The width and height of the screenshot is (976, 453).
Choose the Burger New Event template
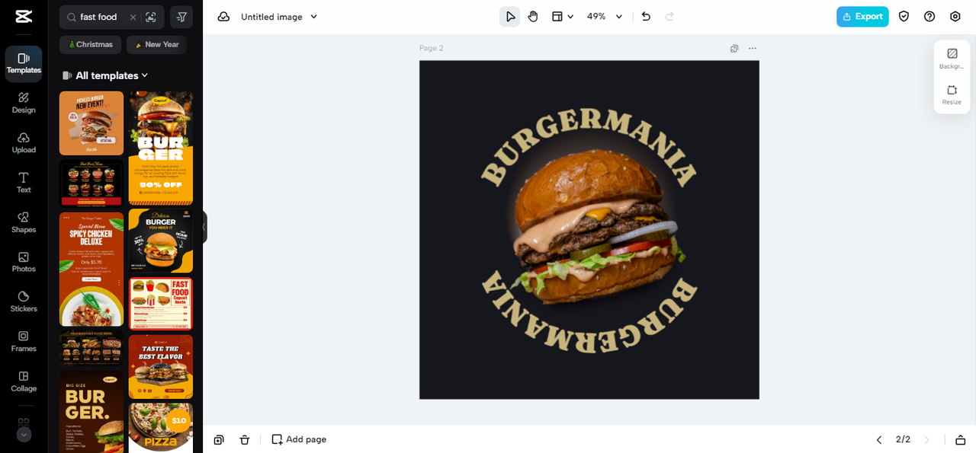click(x=91, y=123)
